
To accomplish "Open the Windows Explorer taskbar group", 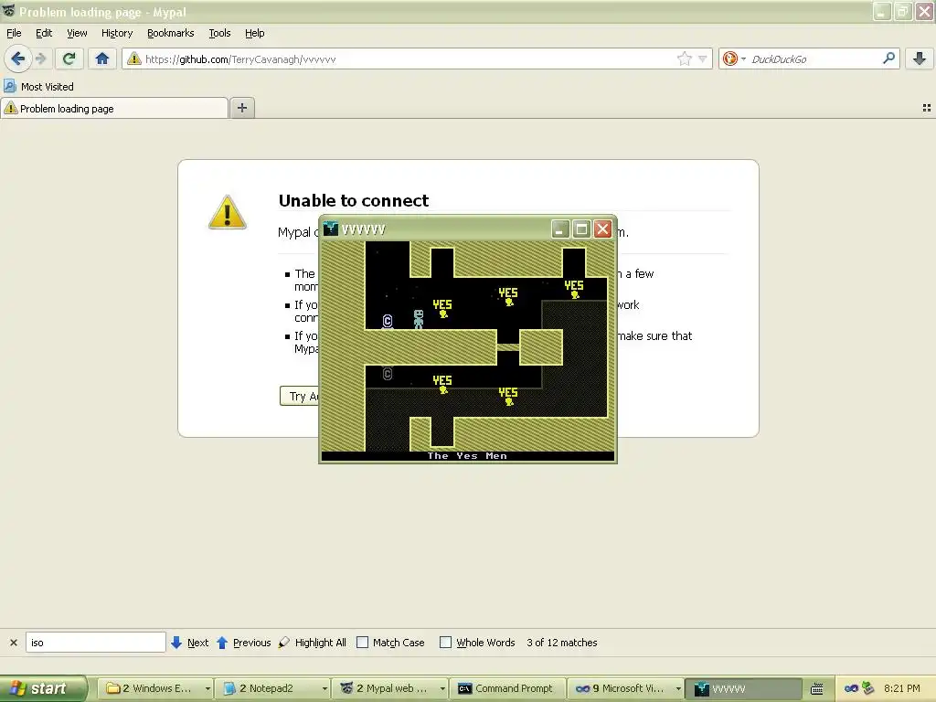I will [x=157, y=688].
